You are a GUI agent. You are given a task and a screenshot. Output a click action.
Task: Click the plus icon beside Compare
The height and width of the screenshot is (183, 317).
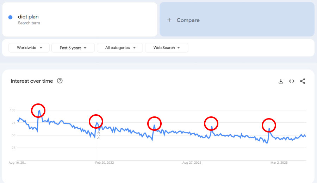[x=169, y=20]
